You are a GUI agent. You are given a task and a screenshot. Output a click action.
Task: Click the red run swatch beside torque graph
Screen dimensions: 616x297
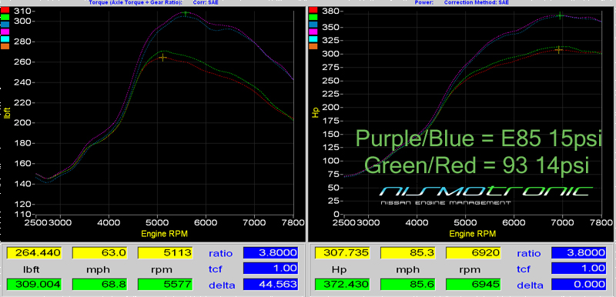[x=5, y=10]
